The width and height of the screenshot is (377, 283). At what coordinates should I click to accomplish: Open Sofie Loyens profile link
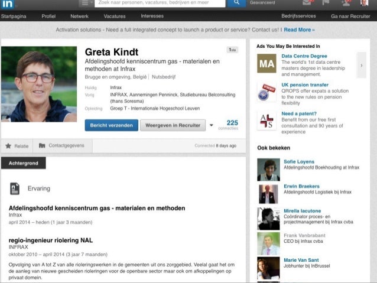(299, 161)
